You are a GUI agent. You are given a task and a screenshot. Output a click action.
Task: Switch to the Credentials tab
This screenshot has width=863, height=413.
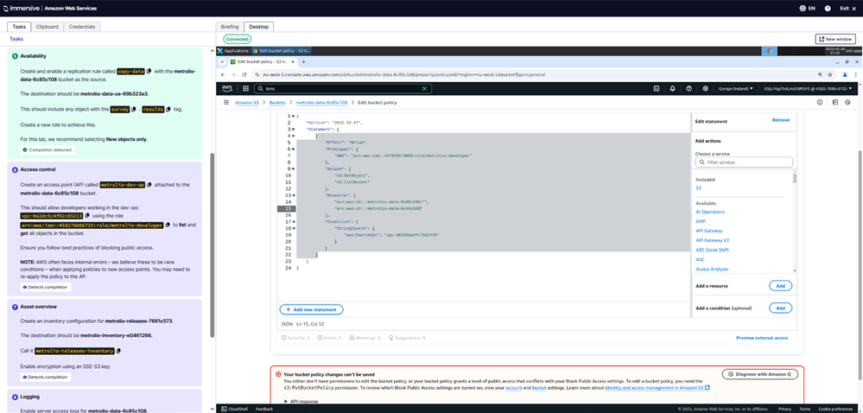(81, 27)
